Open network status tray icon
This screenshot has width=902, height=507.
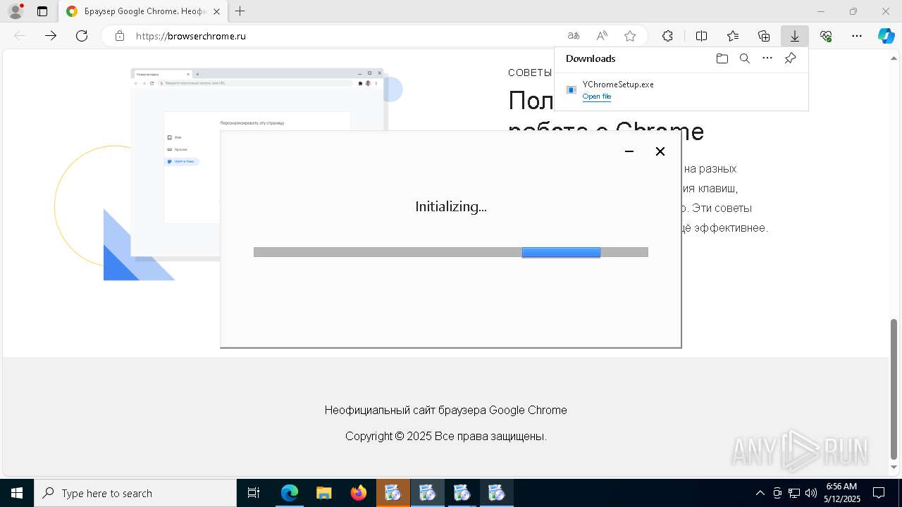[794, 493]
